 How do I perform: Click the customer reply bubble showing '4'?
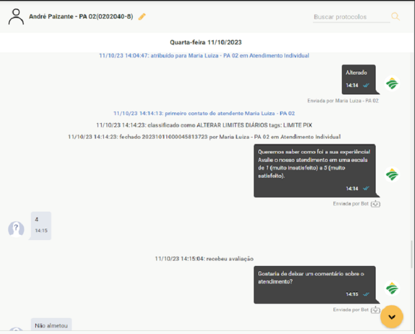coord(40,225)
